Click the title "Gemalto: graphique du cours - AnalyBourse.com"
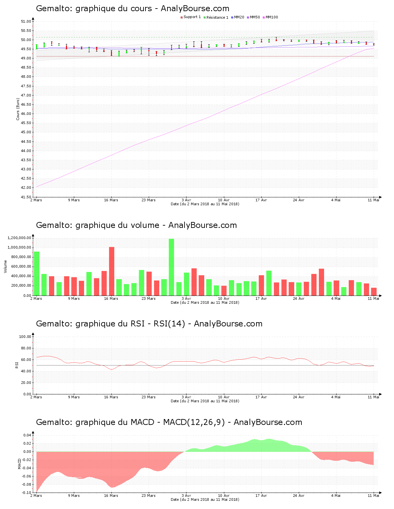 coord(133,9)
